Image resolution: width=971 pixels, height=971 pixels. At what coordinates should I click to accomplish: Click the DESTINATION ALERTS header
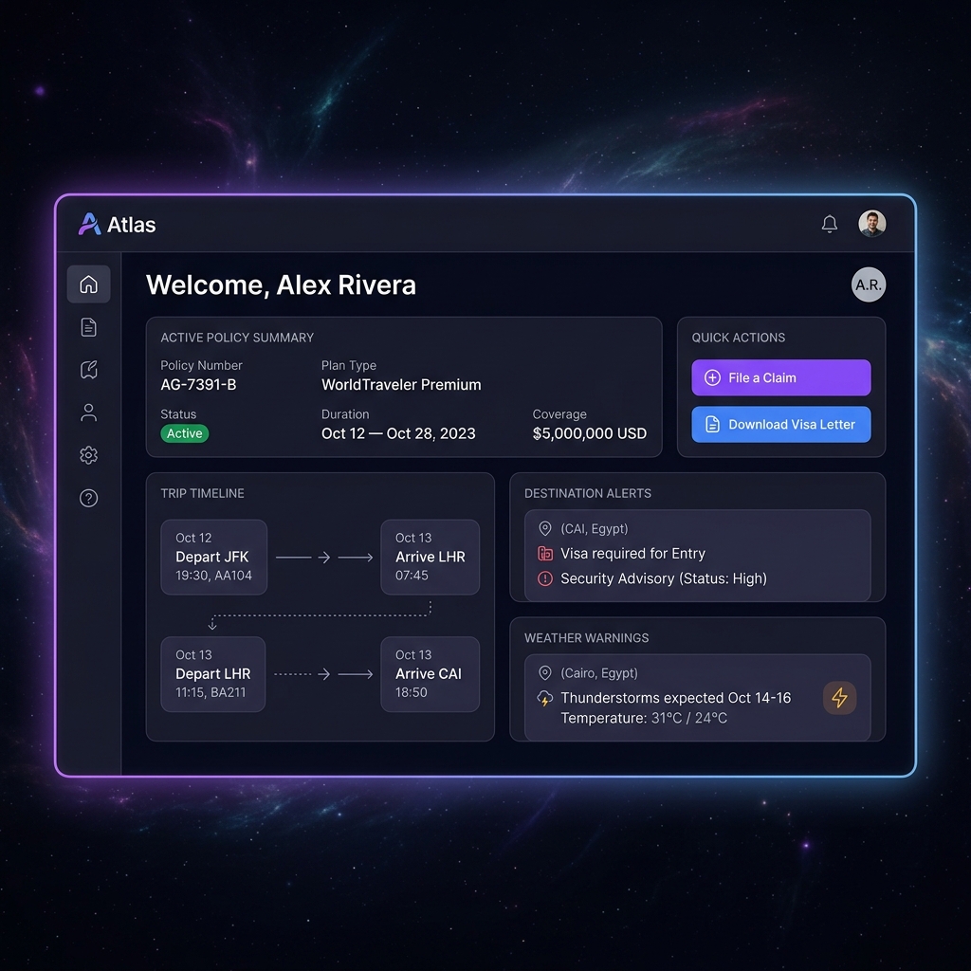pos(588,493)
